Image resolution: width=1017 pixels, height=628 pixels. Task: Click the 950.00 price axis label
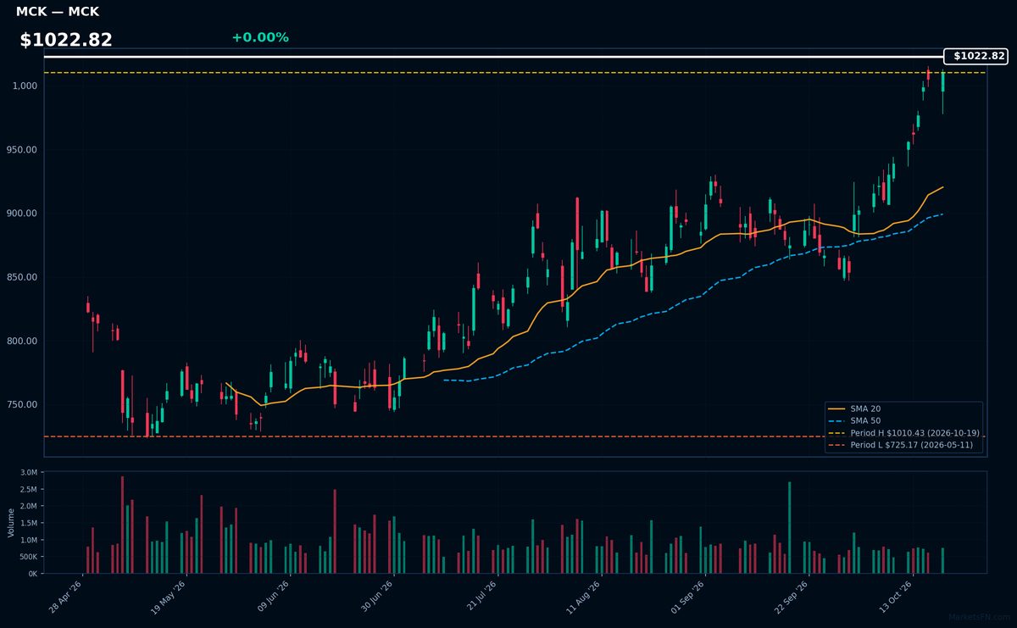pos(23,150)
